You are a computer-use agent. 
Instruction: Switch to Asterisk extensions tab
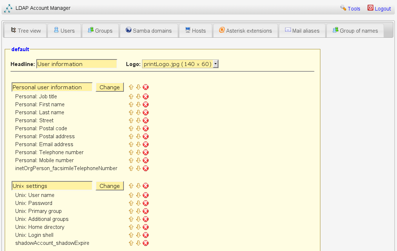[246, 30]
